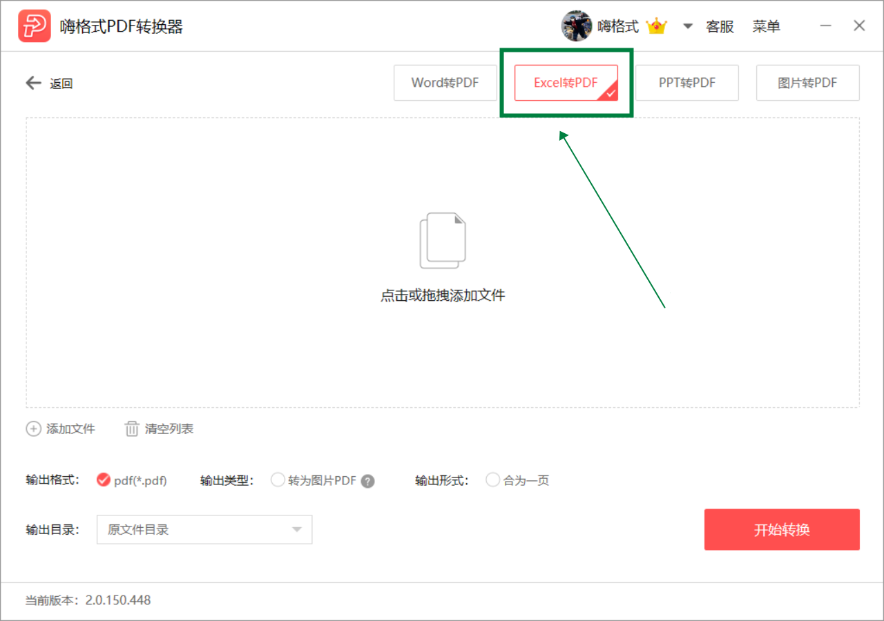Viewport: 884px width, 621px height.
Task: Click the VIP crown icon
Action: click(x=656, y=26)
